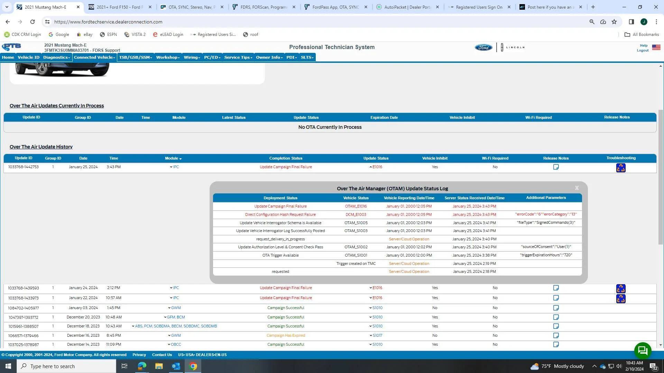Open Windows Start menu
664x373 pixels.
click(8, 366)
